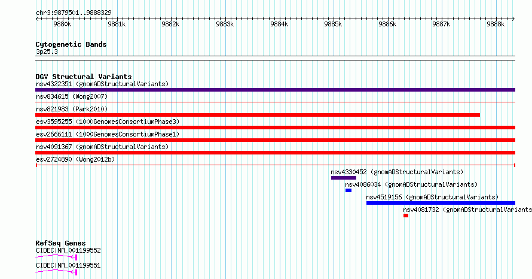Click the 9884k ruler tick label

pos(279,24)
